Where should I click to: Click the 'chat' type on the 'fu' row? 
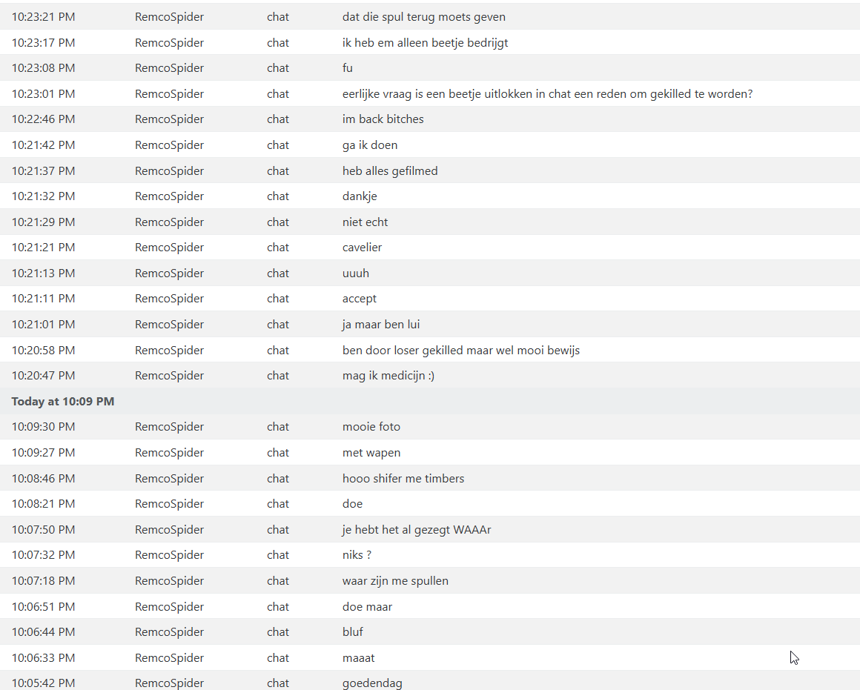point(277,68)
